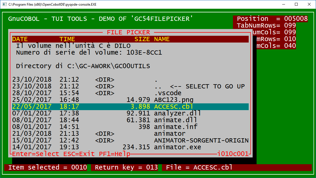Click the pyqode-console icon in the title bar
Screen dimensions: 316x178
click(5, 5)
